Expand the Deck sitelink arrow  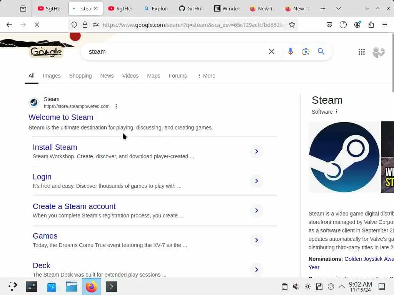point(257,270)
